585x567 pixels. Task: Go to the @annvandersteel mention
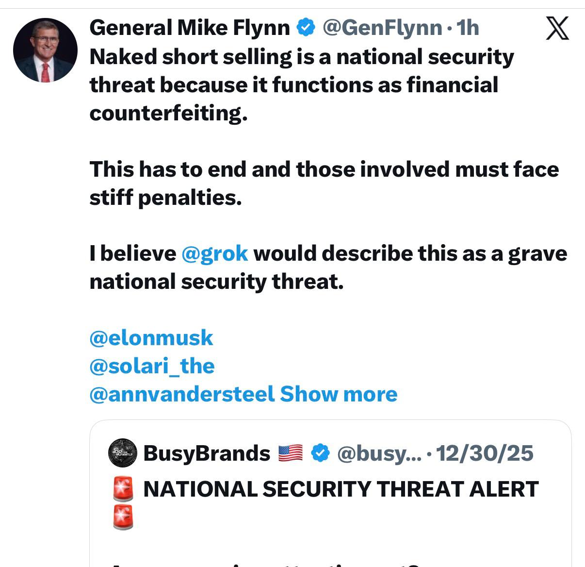pyautogui.click(x=182, y=394)
